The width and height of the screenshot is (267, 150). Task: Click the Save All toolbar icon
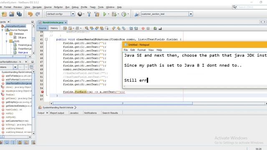pyautogui.click(x=19, y=14)
